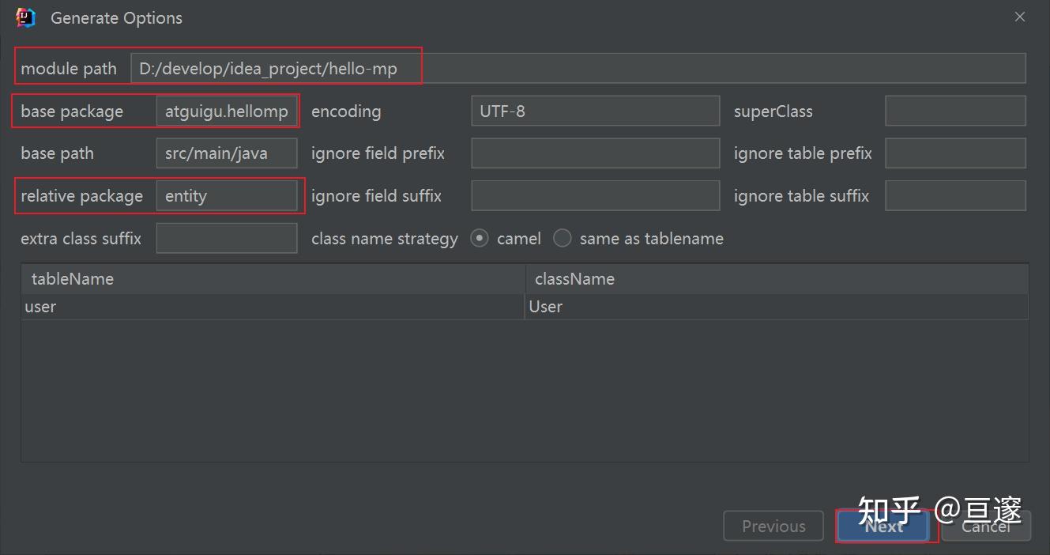The width and height of the screenshot is (1050, 555).
Task: Click the IntelliJ IDEA logo icon
Action: pyautogui.click(x=26, y=17)
